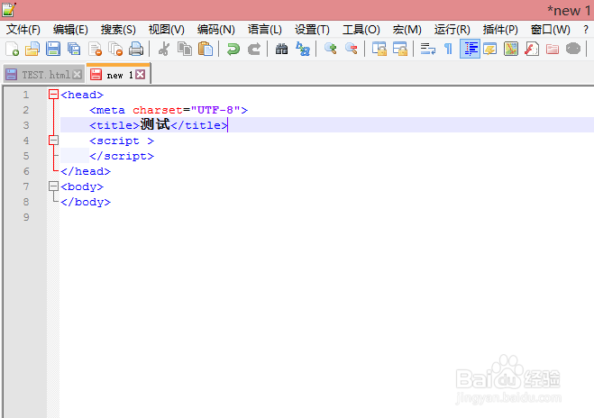
Task: Click line number 9 in margin
Action: pos(26,217)
